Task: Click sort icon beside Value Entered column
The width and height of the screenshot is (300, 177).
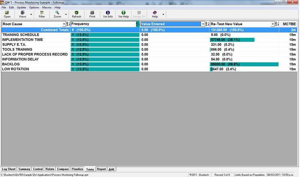Action: click(207, 24)
